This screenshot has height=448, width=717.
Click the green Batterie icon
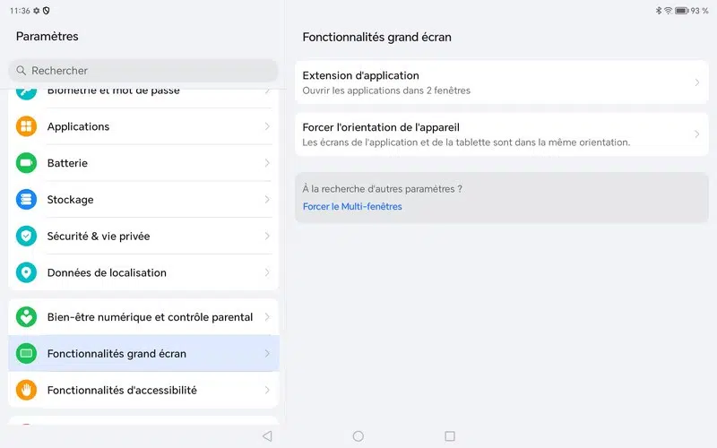point(27,163)
